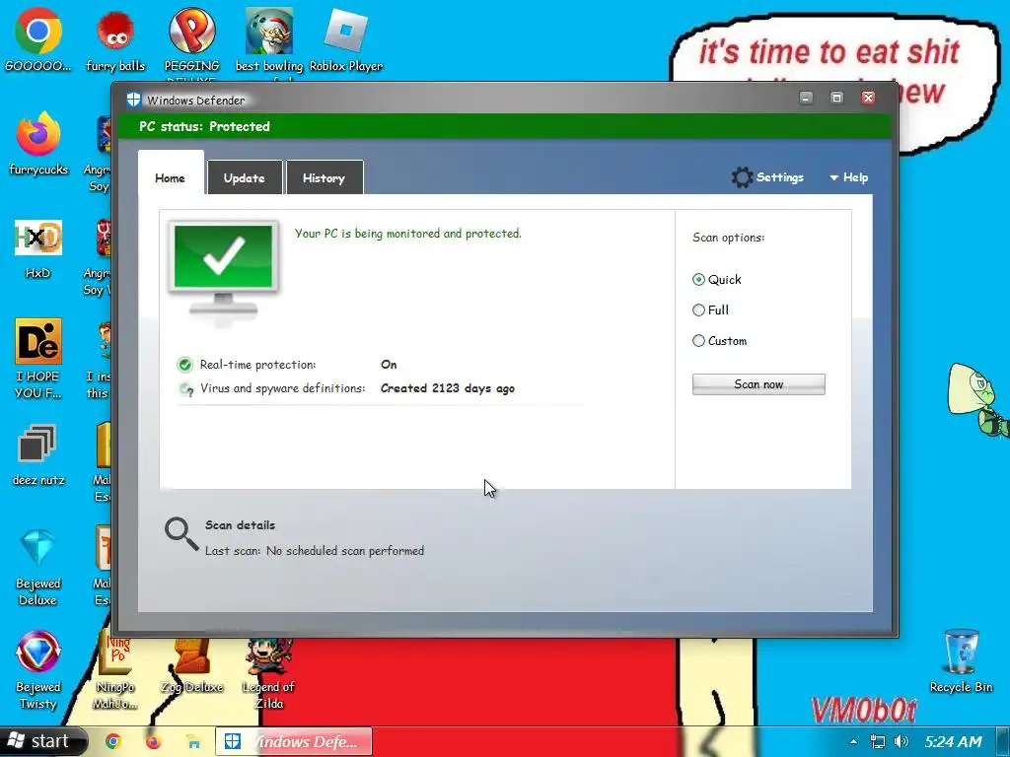1010x757 pixels.
Task: Minimize the Windows Defender window
Action: pyautogui.click(x=806, y=98)
